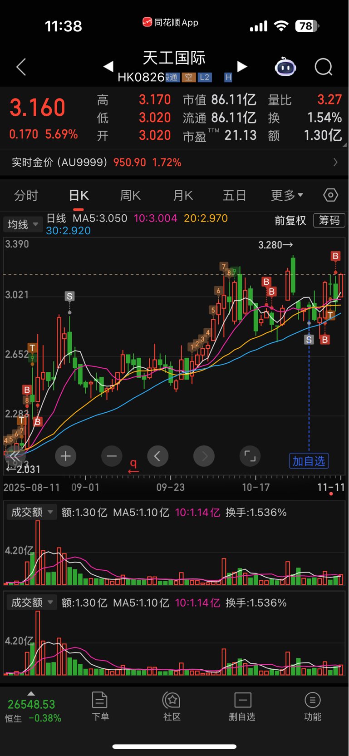Tap the 同花顺 App return pill

[171, 22]
